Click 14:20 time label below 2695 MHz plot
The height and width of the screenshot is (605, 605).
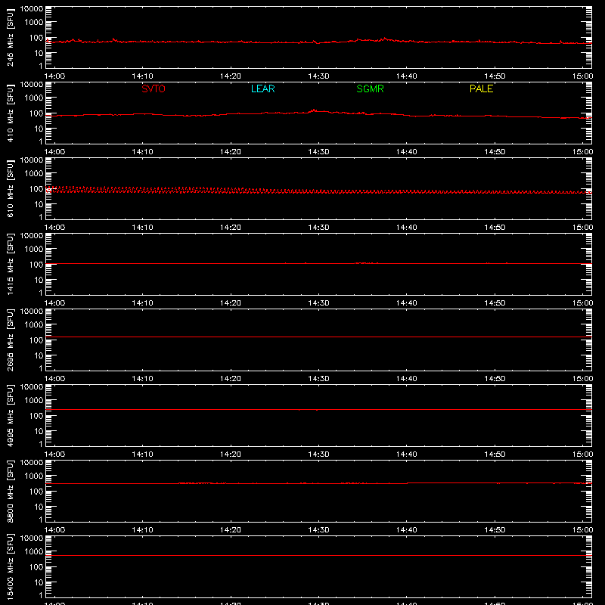tap(231, 379)
